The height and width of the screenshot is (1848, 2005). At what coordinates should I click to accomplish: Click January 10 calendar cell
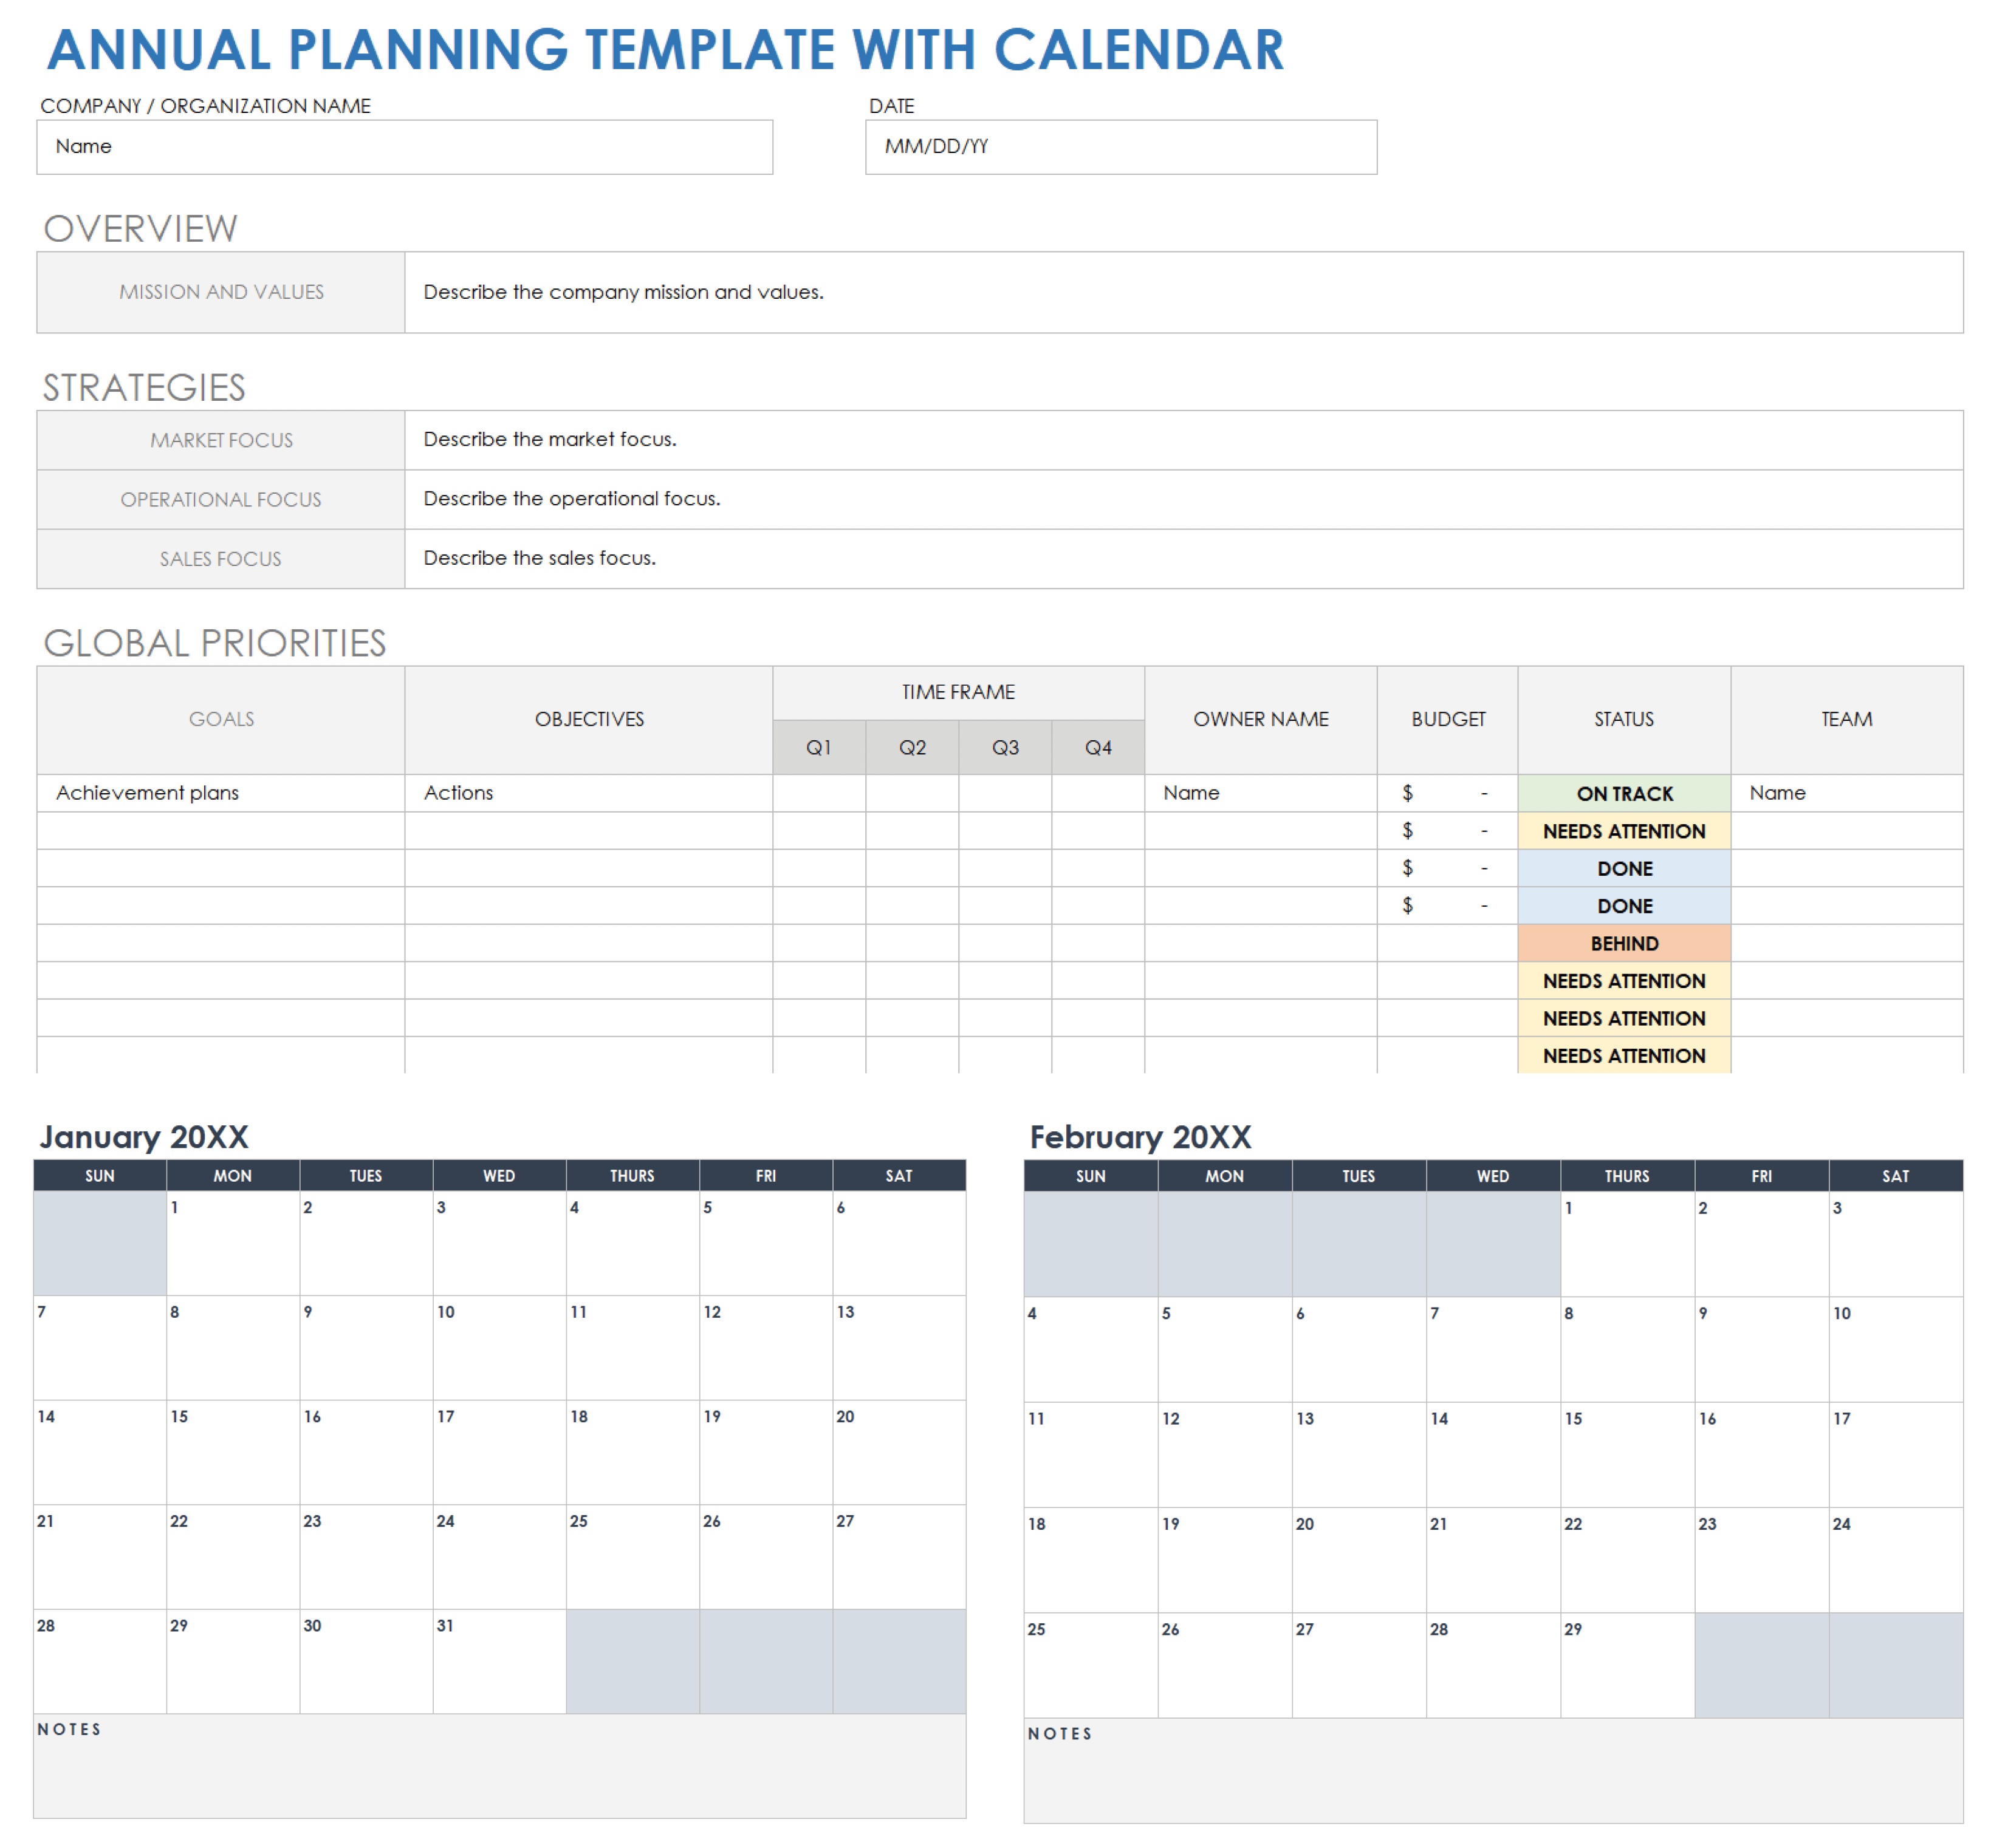click(499, 1347)
